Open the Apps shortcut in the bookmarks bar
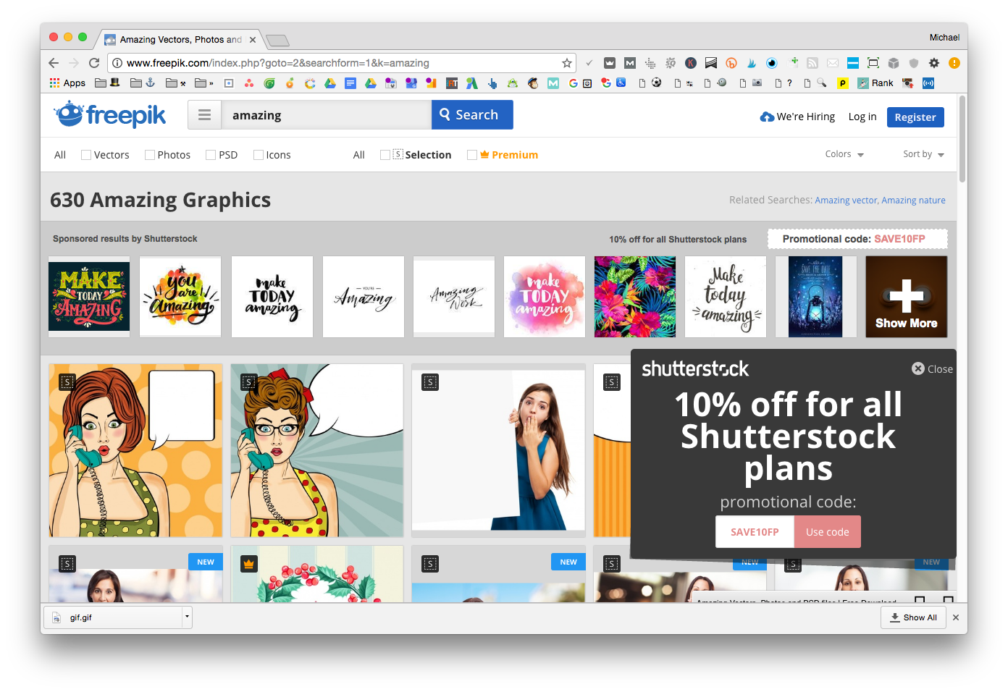Image resolution: width=1008 pixels, height=692 pixels. [67, 83]
